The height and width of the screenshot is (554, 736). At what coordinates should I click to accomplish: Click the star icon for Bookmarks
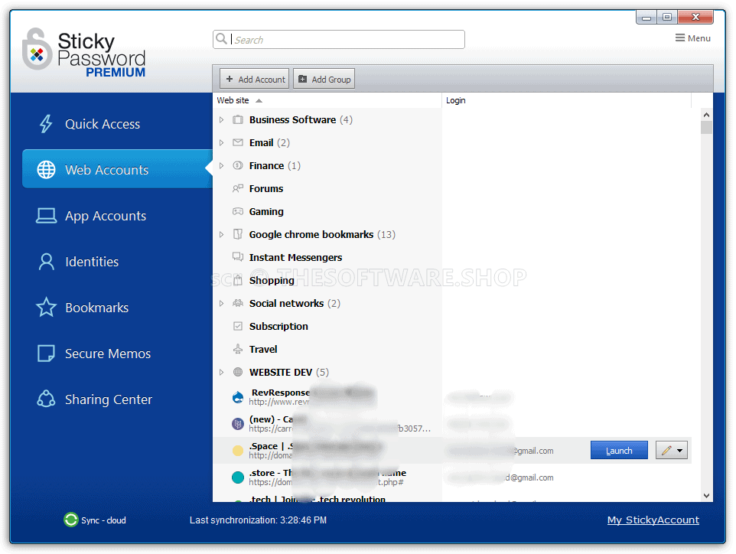(x=46, y=307)
